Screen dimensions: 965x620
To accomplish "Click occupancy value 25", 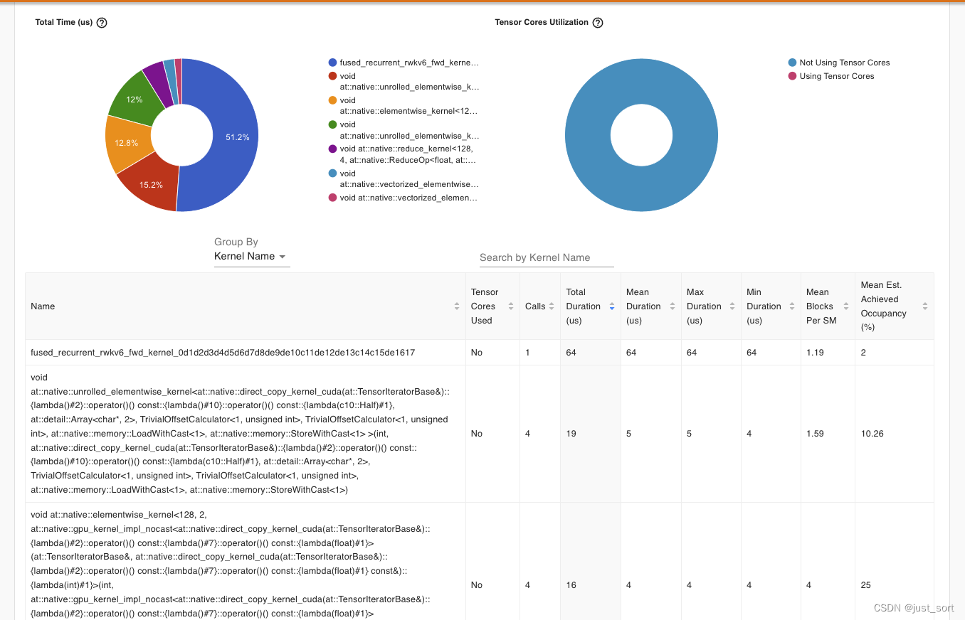I will pyautogui.click(x=865, y=585).
